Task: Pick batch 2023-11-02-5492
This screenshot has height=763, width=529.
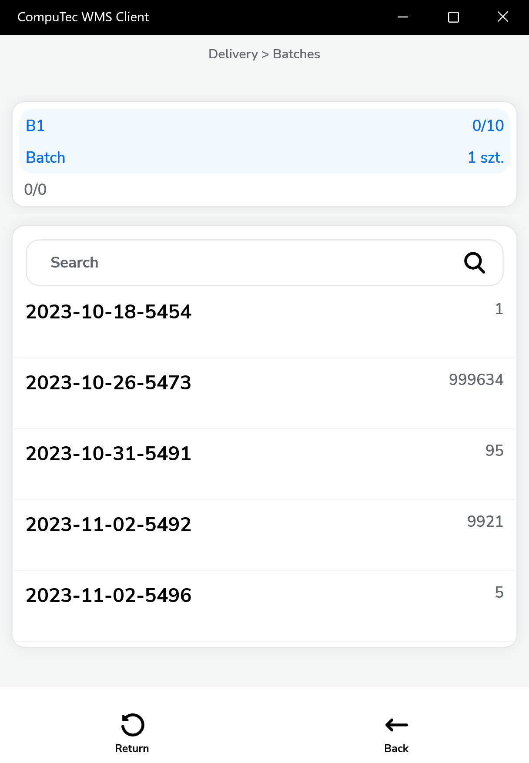Action: tap(109, 525)
